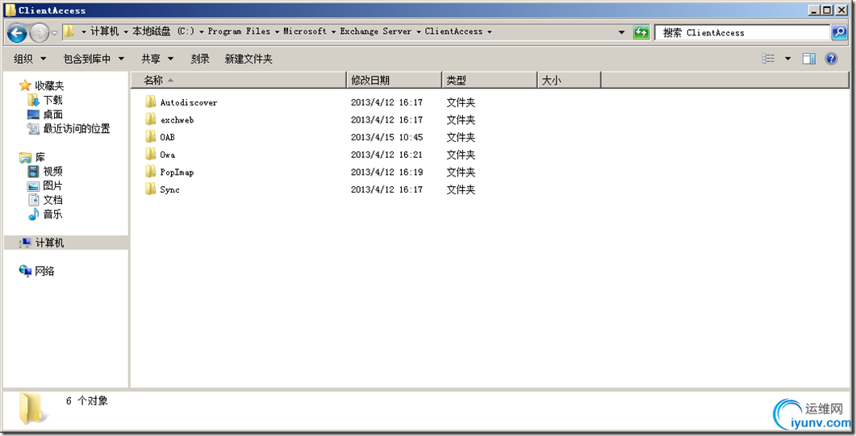Select Program Files breadcrumb segment

coord(239,31)
